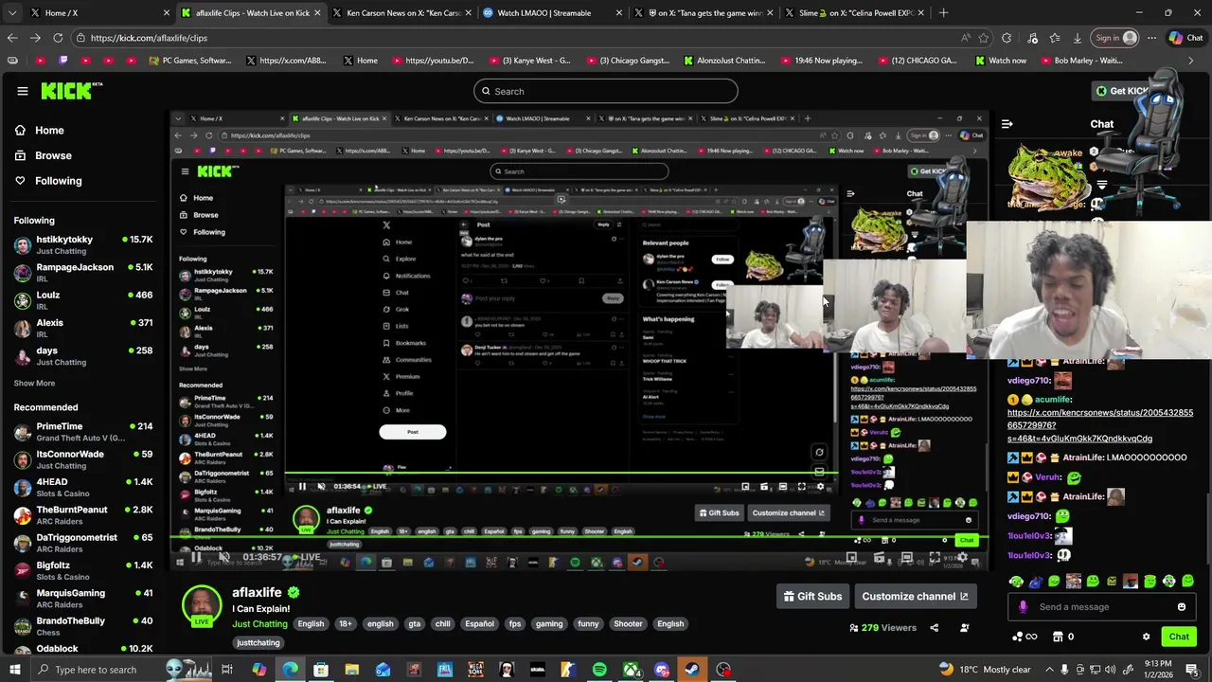Open hstikkytokky channel in Following list

tap(83, 245)
